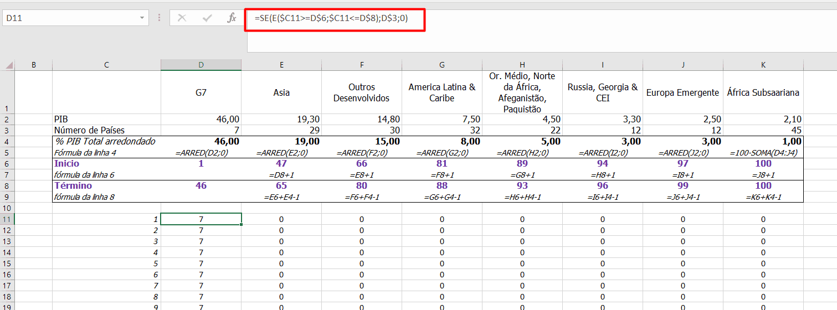
Task: Click the G7 header cell
Action: pyautogui.click(x=201, y=92)
